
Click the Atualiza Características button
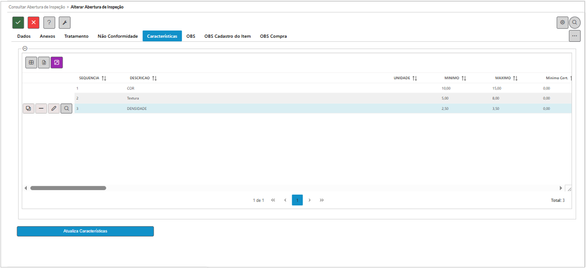click(x=85, y=231)
